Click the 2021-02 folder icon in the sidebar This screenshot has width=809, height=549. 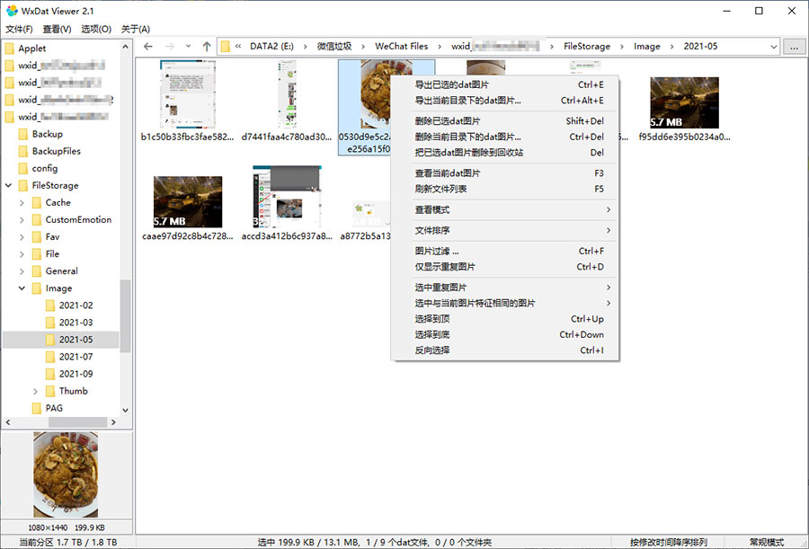(x=51, y=305)
